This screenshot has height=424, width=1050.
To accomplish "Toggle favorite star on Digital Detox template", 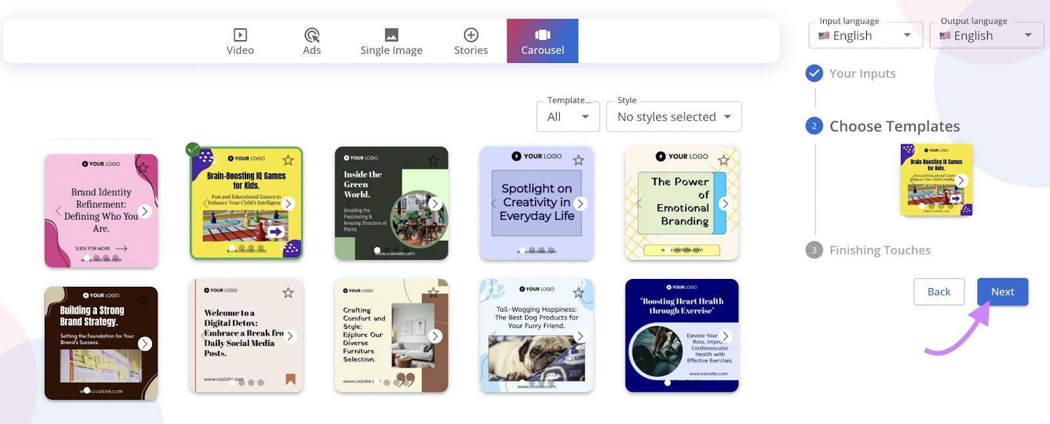I will (288, 293).
